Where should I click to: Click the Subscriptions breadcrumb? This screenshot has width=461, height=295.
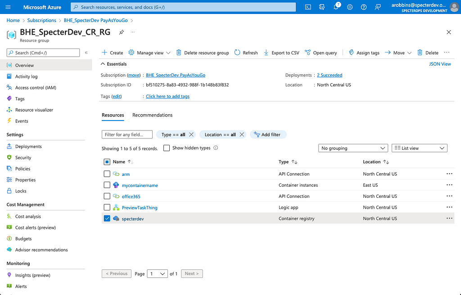tap(41, 20)
